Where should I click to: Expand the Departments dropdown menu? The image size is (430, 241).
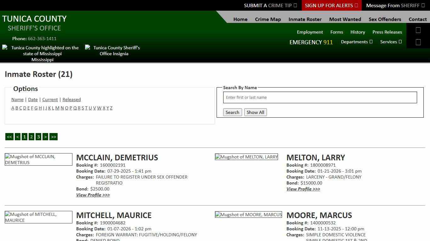coord(356,42)
